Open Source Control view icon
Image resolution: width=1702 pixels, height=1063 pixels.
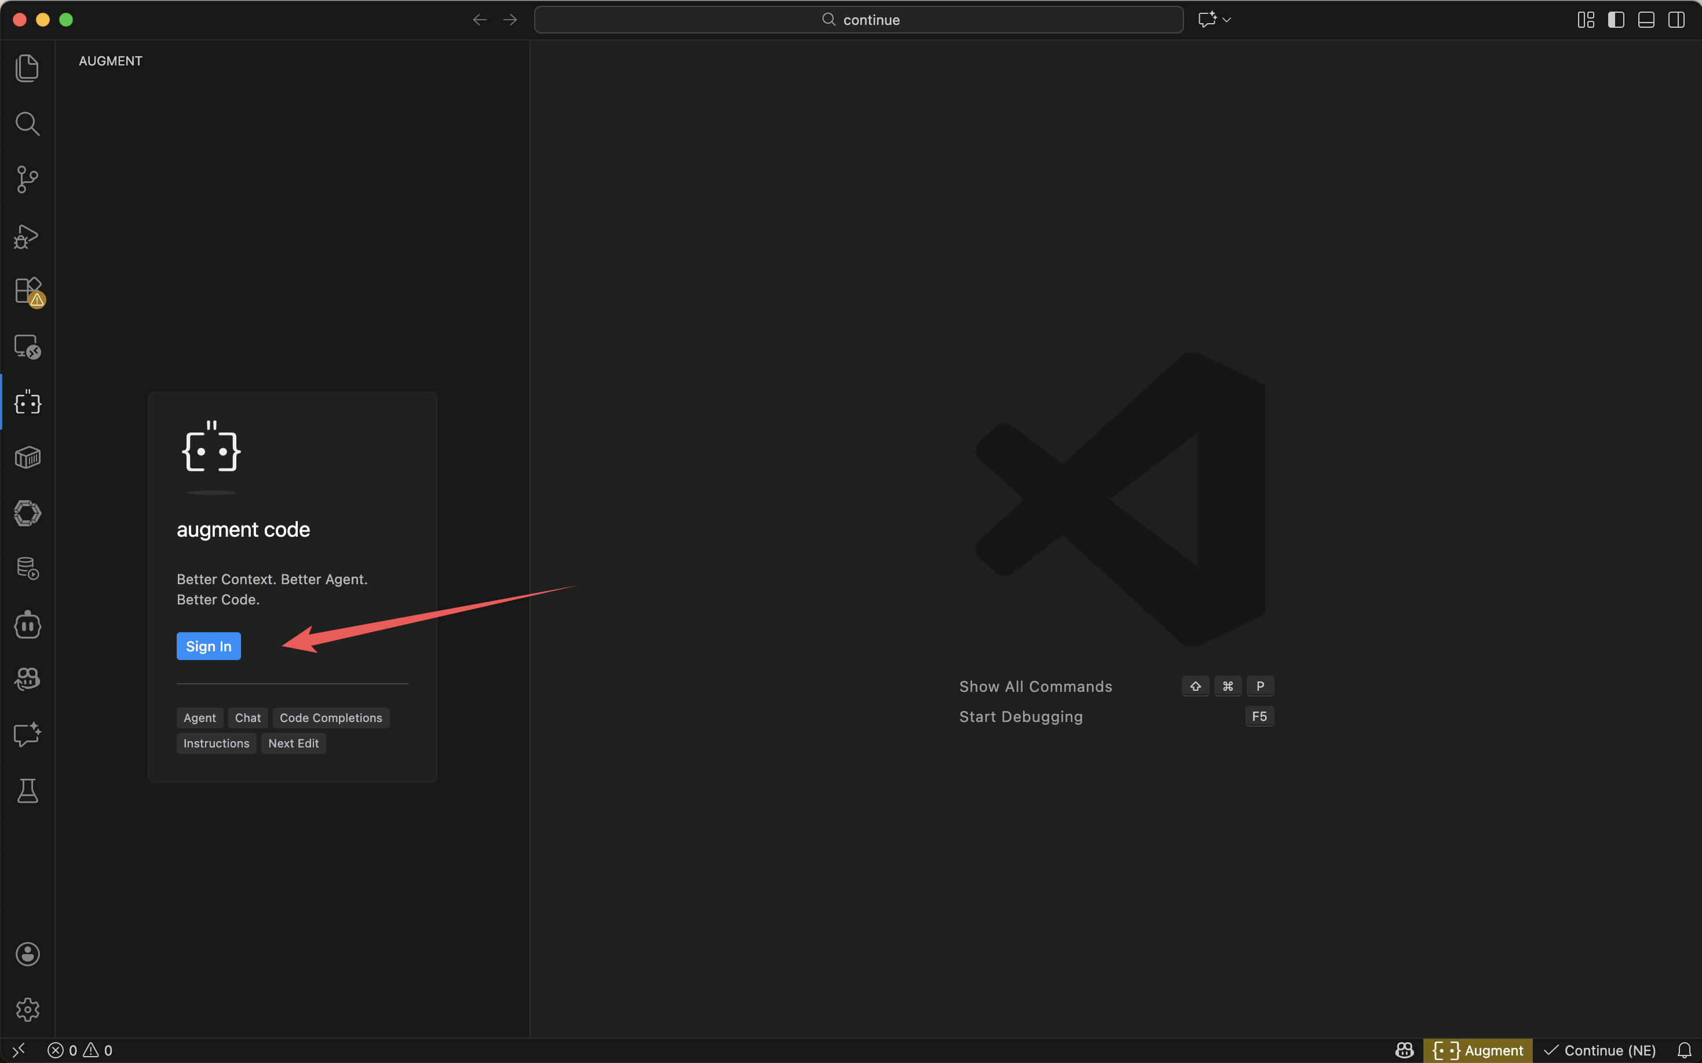coord(27,179)
